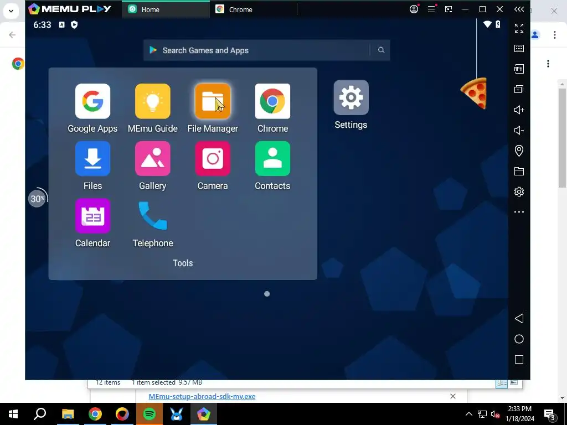
Task: Open the MEmu hamburger menu
Action: tap(431, 9)
